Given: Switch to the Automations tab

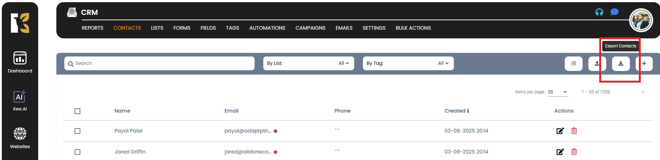Looking at the screenshot, I should click(267, 28).
